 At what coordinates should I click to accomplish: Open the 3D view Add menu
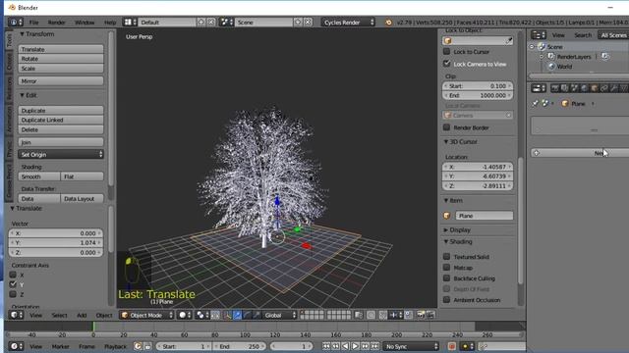point(82,316)
